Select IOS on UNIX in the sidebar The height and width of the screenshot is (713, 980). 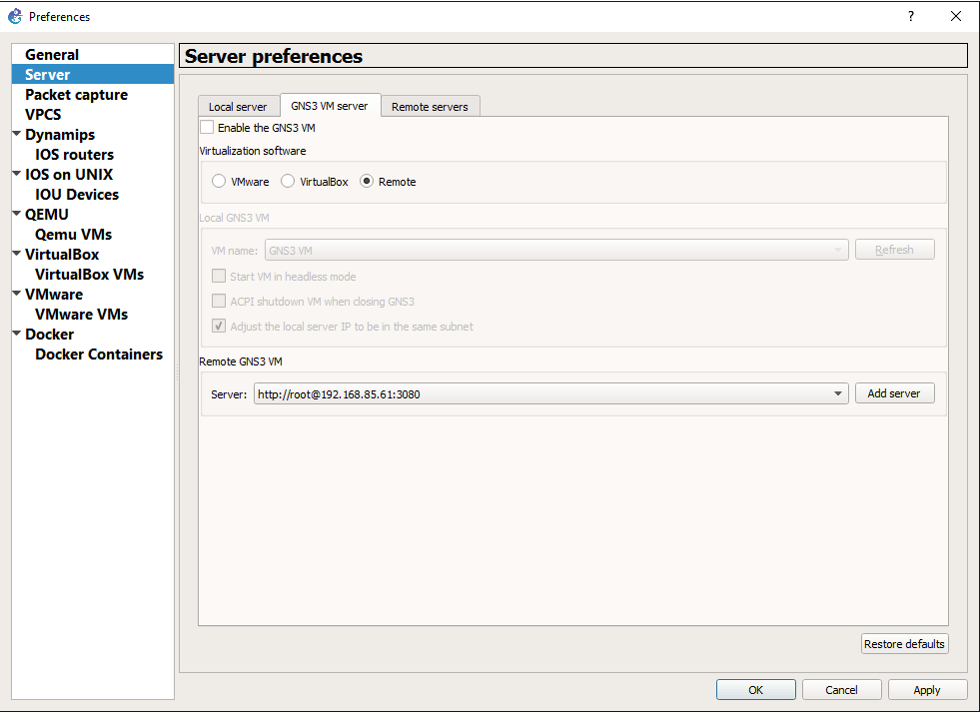tap(69, 175)
